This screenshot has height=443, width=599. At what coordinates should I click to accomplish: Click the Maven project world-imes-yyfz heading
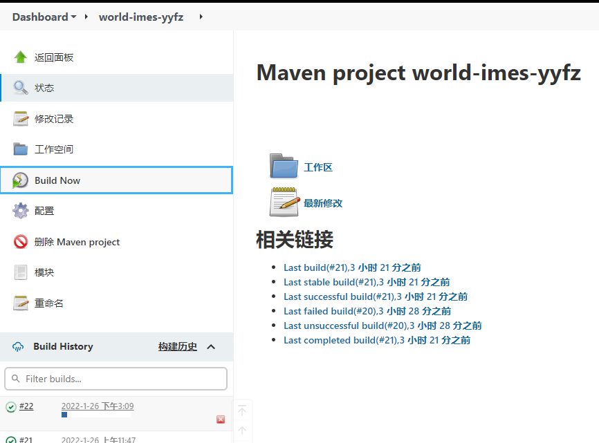[x=418, y=73]
